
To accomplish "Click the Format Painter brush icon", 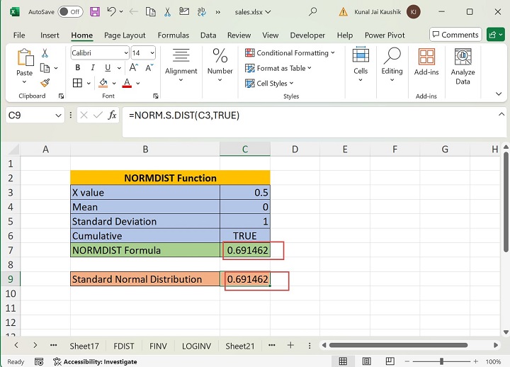I will (x=45, y=83).
